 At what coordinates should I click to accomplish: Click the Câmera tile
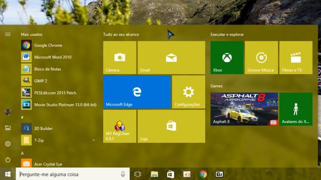120,57
